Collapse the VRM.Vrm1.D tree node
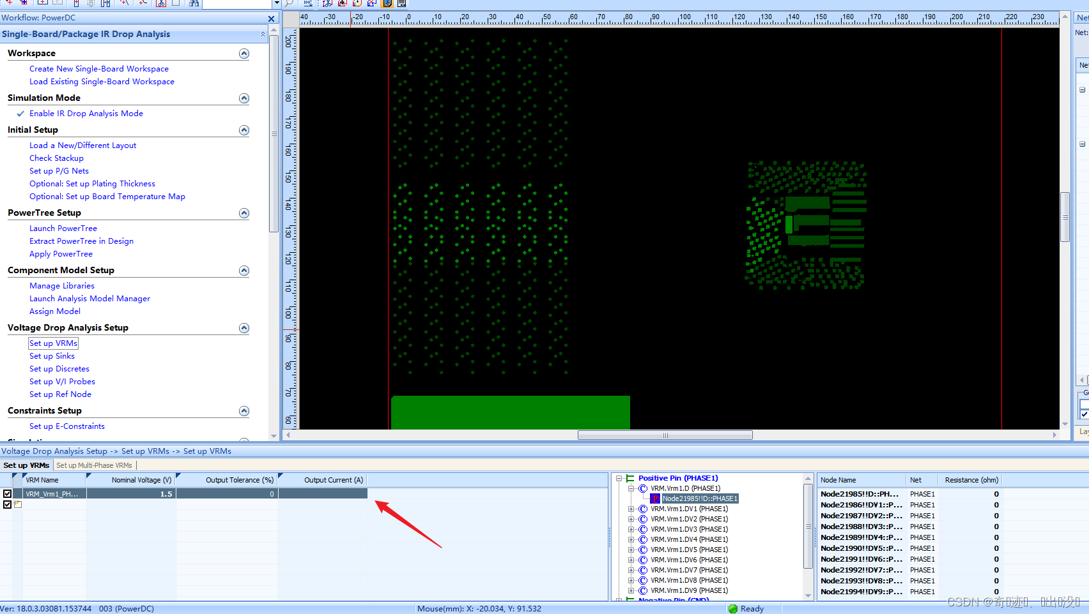 point(631,488)
